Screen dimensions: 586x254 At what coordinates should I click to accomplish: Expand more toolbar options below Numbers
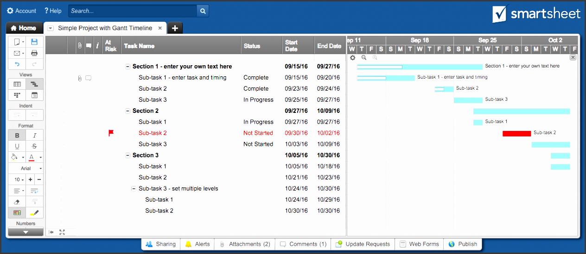26,232
